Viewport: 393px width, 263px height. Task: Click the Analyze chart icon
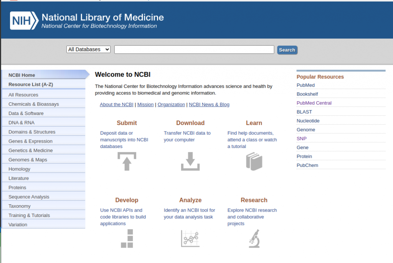[190, 238]
